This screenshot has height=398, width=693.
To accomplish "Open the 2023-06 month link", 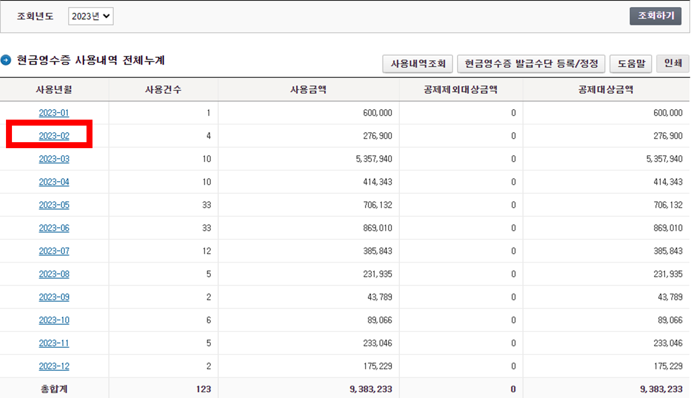I will 54,228.
